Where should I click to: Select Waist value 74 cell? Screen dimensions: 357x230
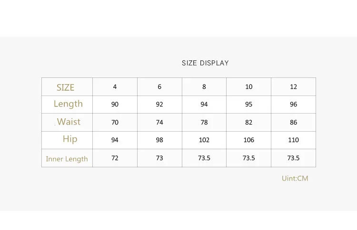point(159,123)
